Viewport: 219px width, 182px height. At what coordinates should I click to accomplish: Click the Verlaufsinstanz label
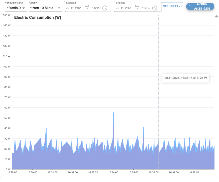click(x=14, y=3)
